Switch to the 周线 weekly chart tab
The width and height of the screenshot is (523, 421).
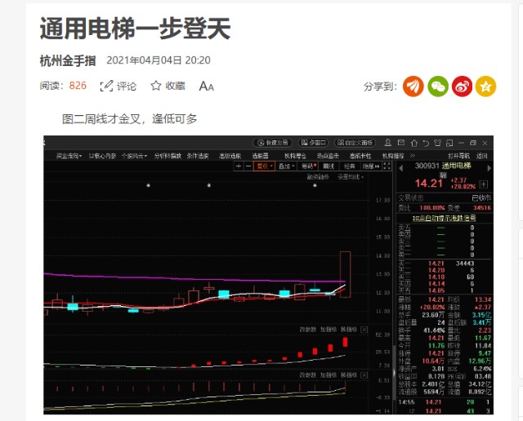[x=329, y=166]
